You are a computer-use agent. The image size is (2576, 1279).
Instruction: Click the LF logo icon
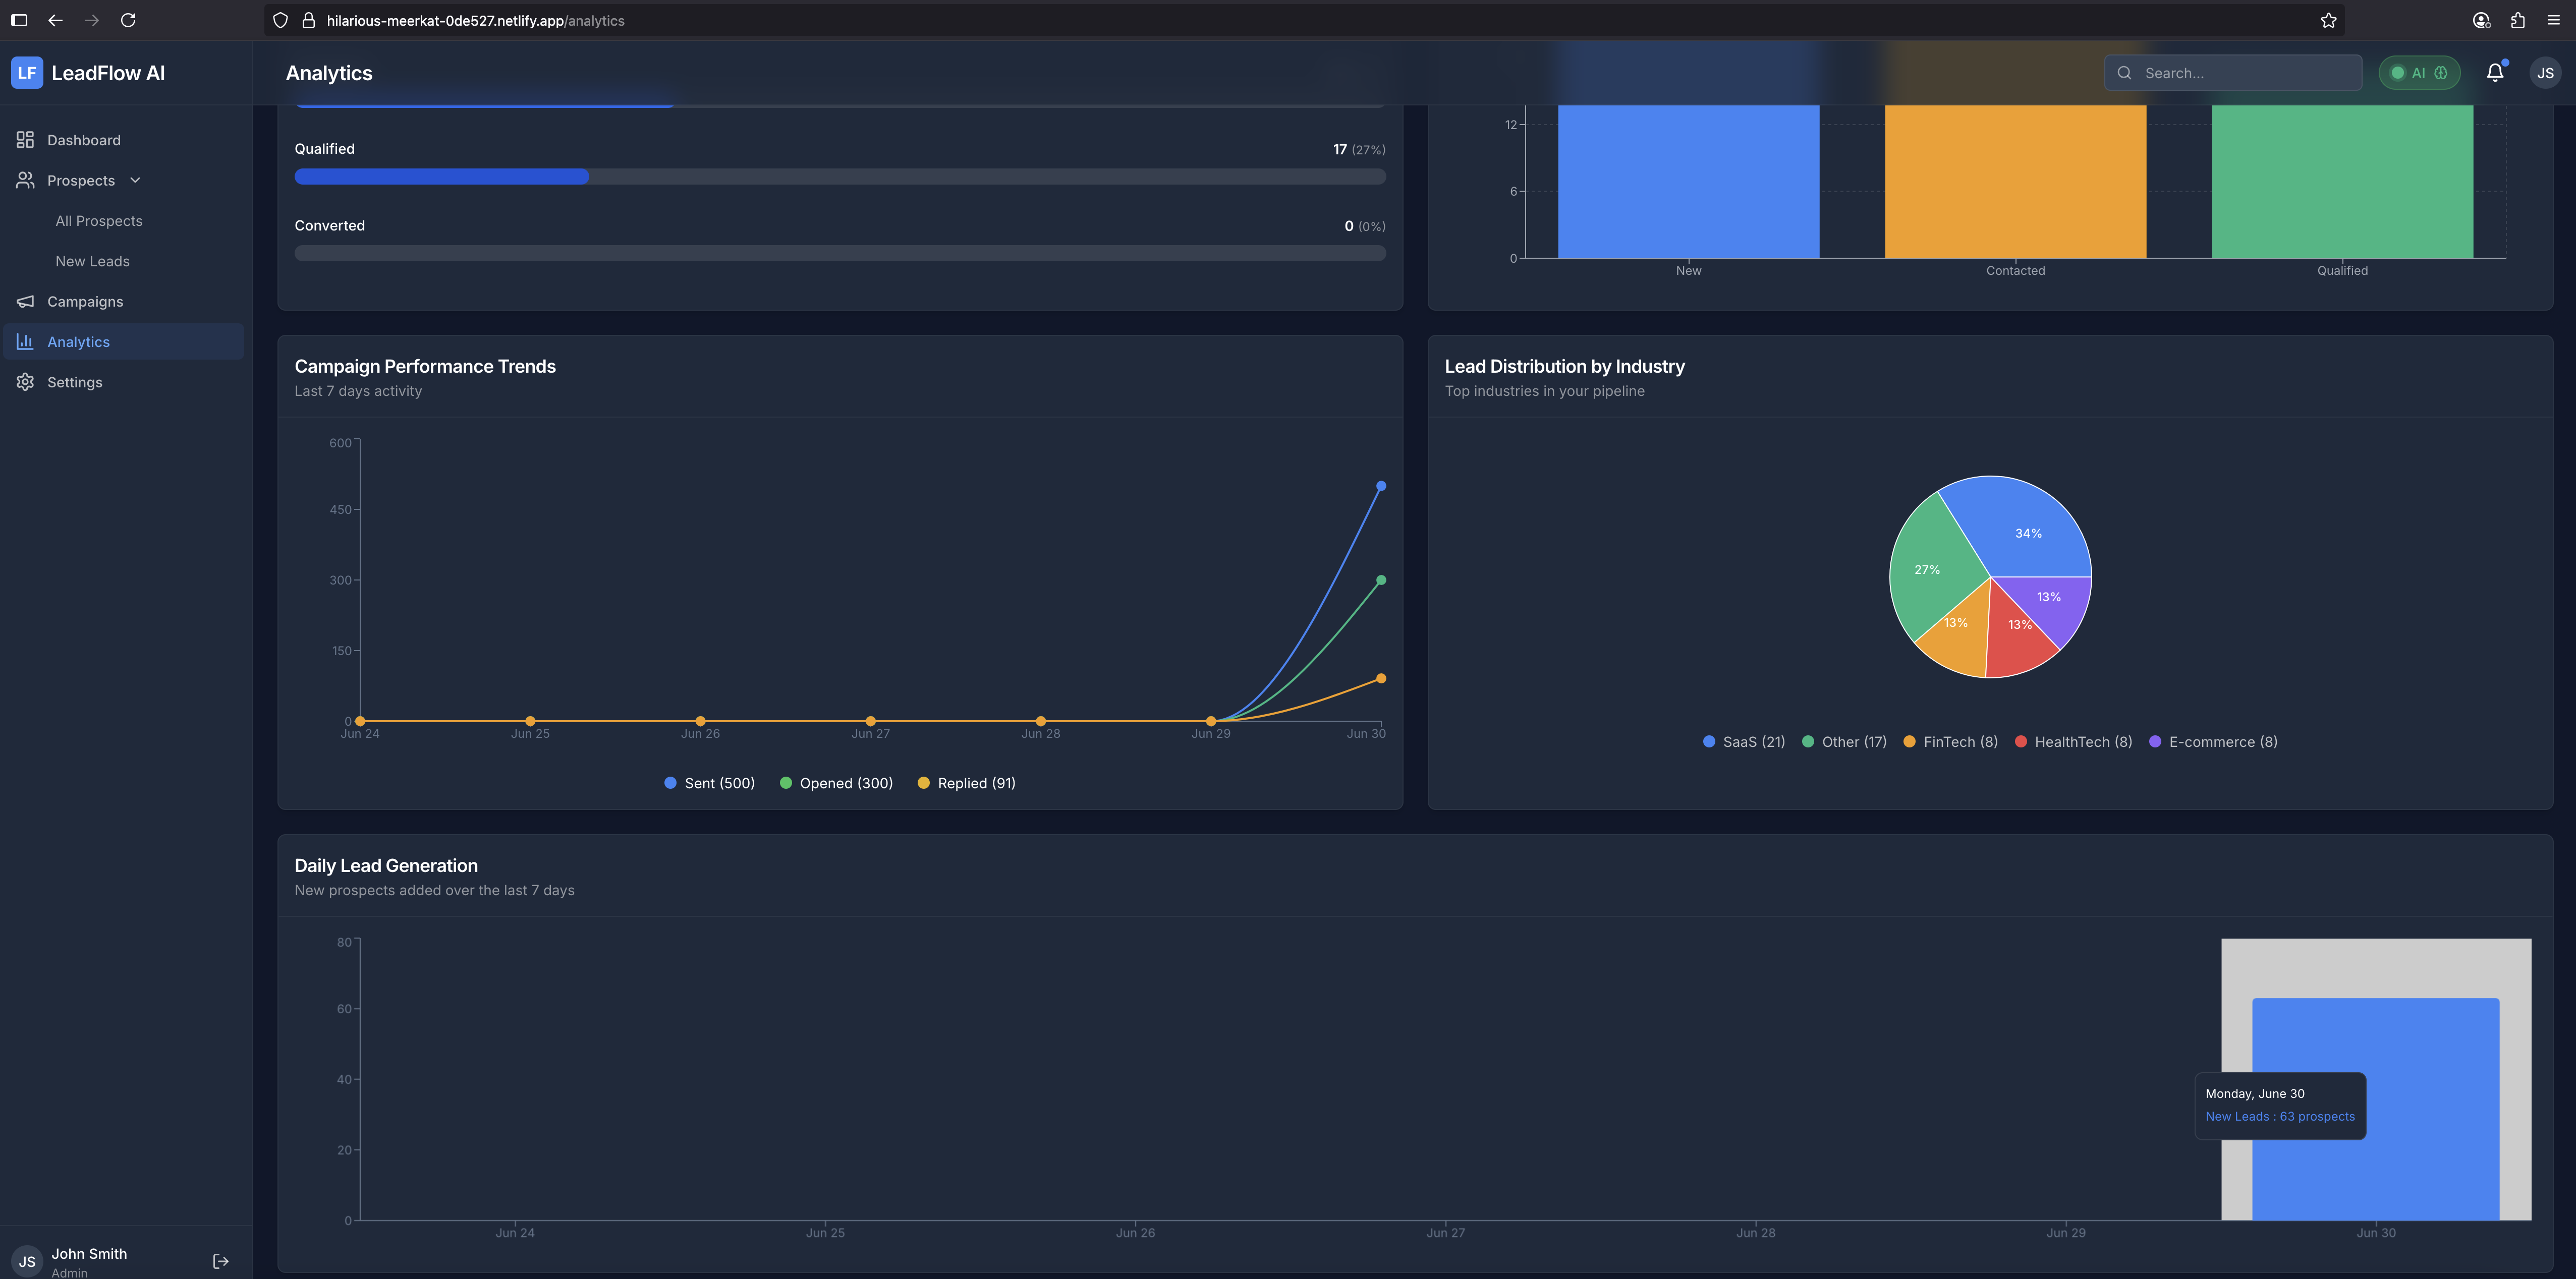coord(27,72)
